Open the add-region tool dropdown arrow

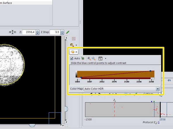point(76,45)
